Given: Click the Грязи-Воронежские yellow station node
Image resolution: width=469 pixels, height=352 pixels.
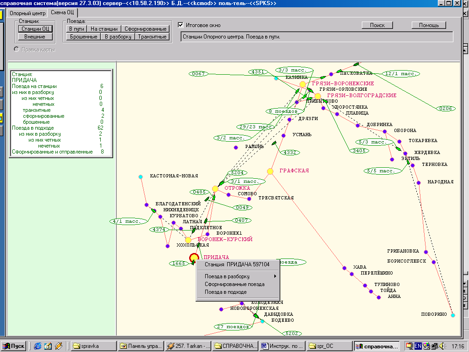Looking at the screenshot, I should (x=303, y=84).
